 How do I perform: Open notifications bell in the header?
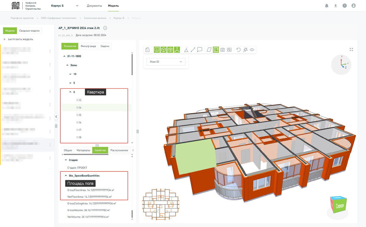pyautogui.click(x=327, y=6)
